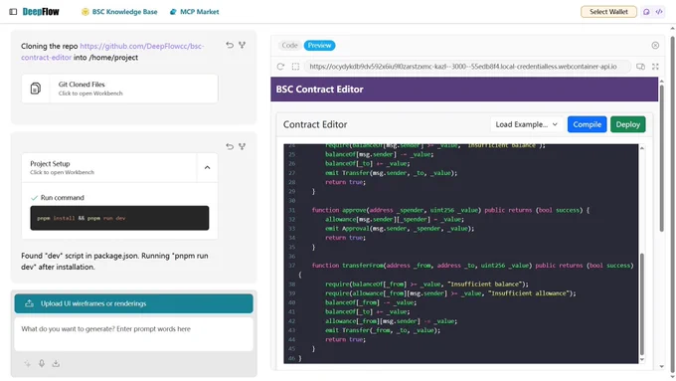The width and height of the screenshot is (676, 381).
Task: Reload the preview page
Action: click(280, 67)
